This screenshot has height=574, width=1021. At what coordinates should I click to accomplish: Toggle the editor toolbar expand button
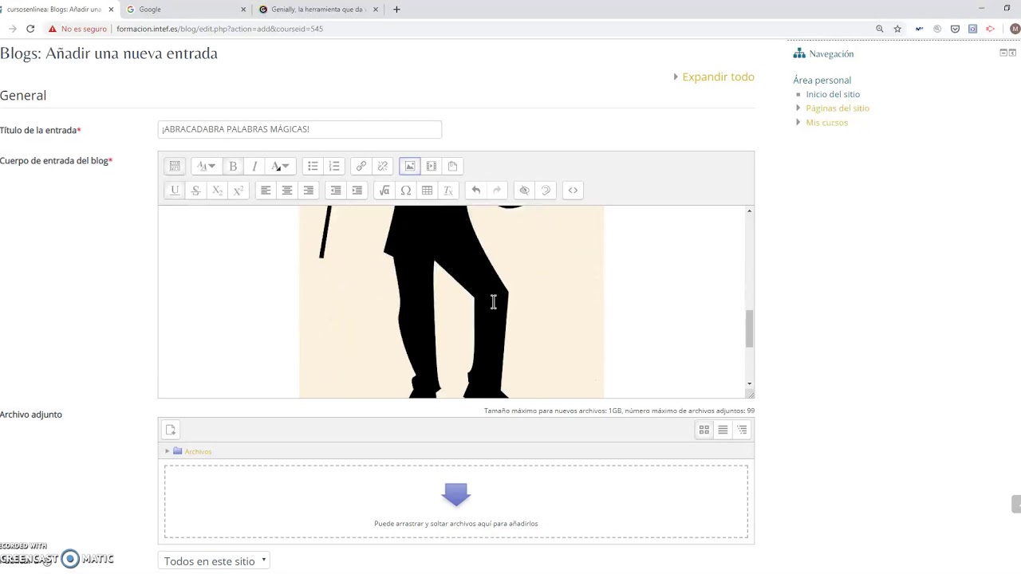[x=175, y=166]
